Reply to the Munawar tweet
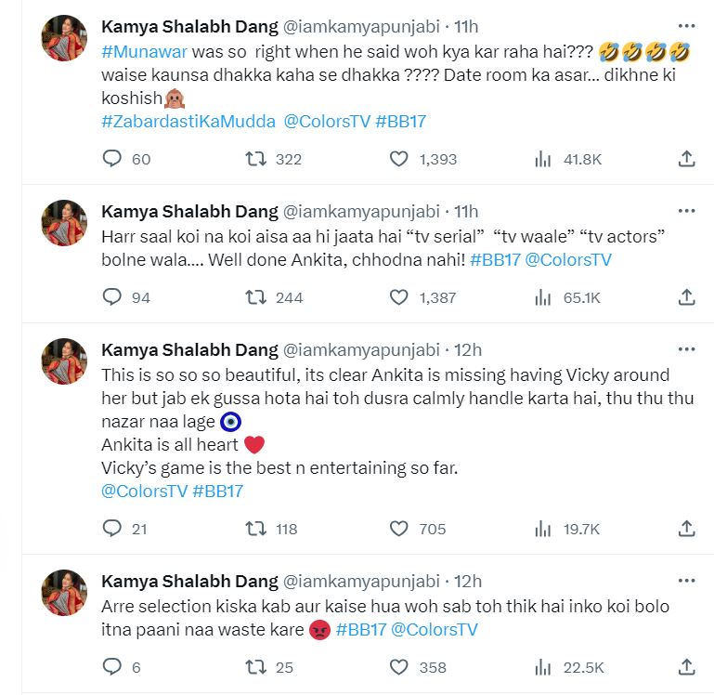Screen dimensions: 714x695 click(x=112, y=159)
